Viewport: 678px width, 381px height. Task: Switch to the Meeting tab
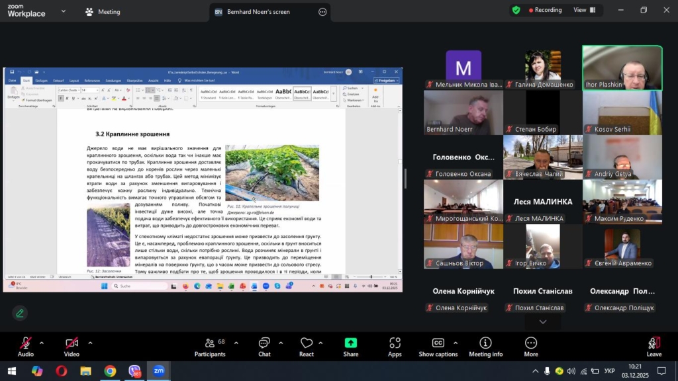pyautogui.click(x=103, y=12)
